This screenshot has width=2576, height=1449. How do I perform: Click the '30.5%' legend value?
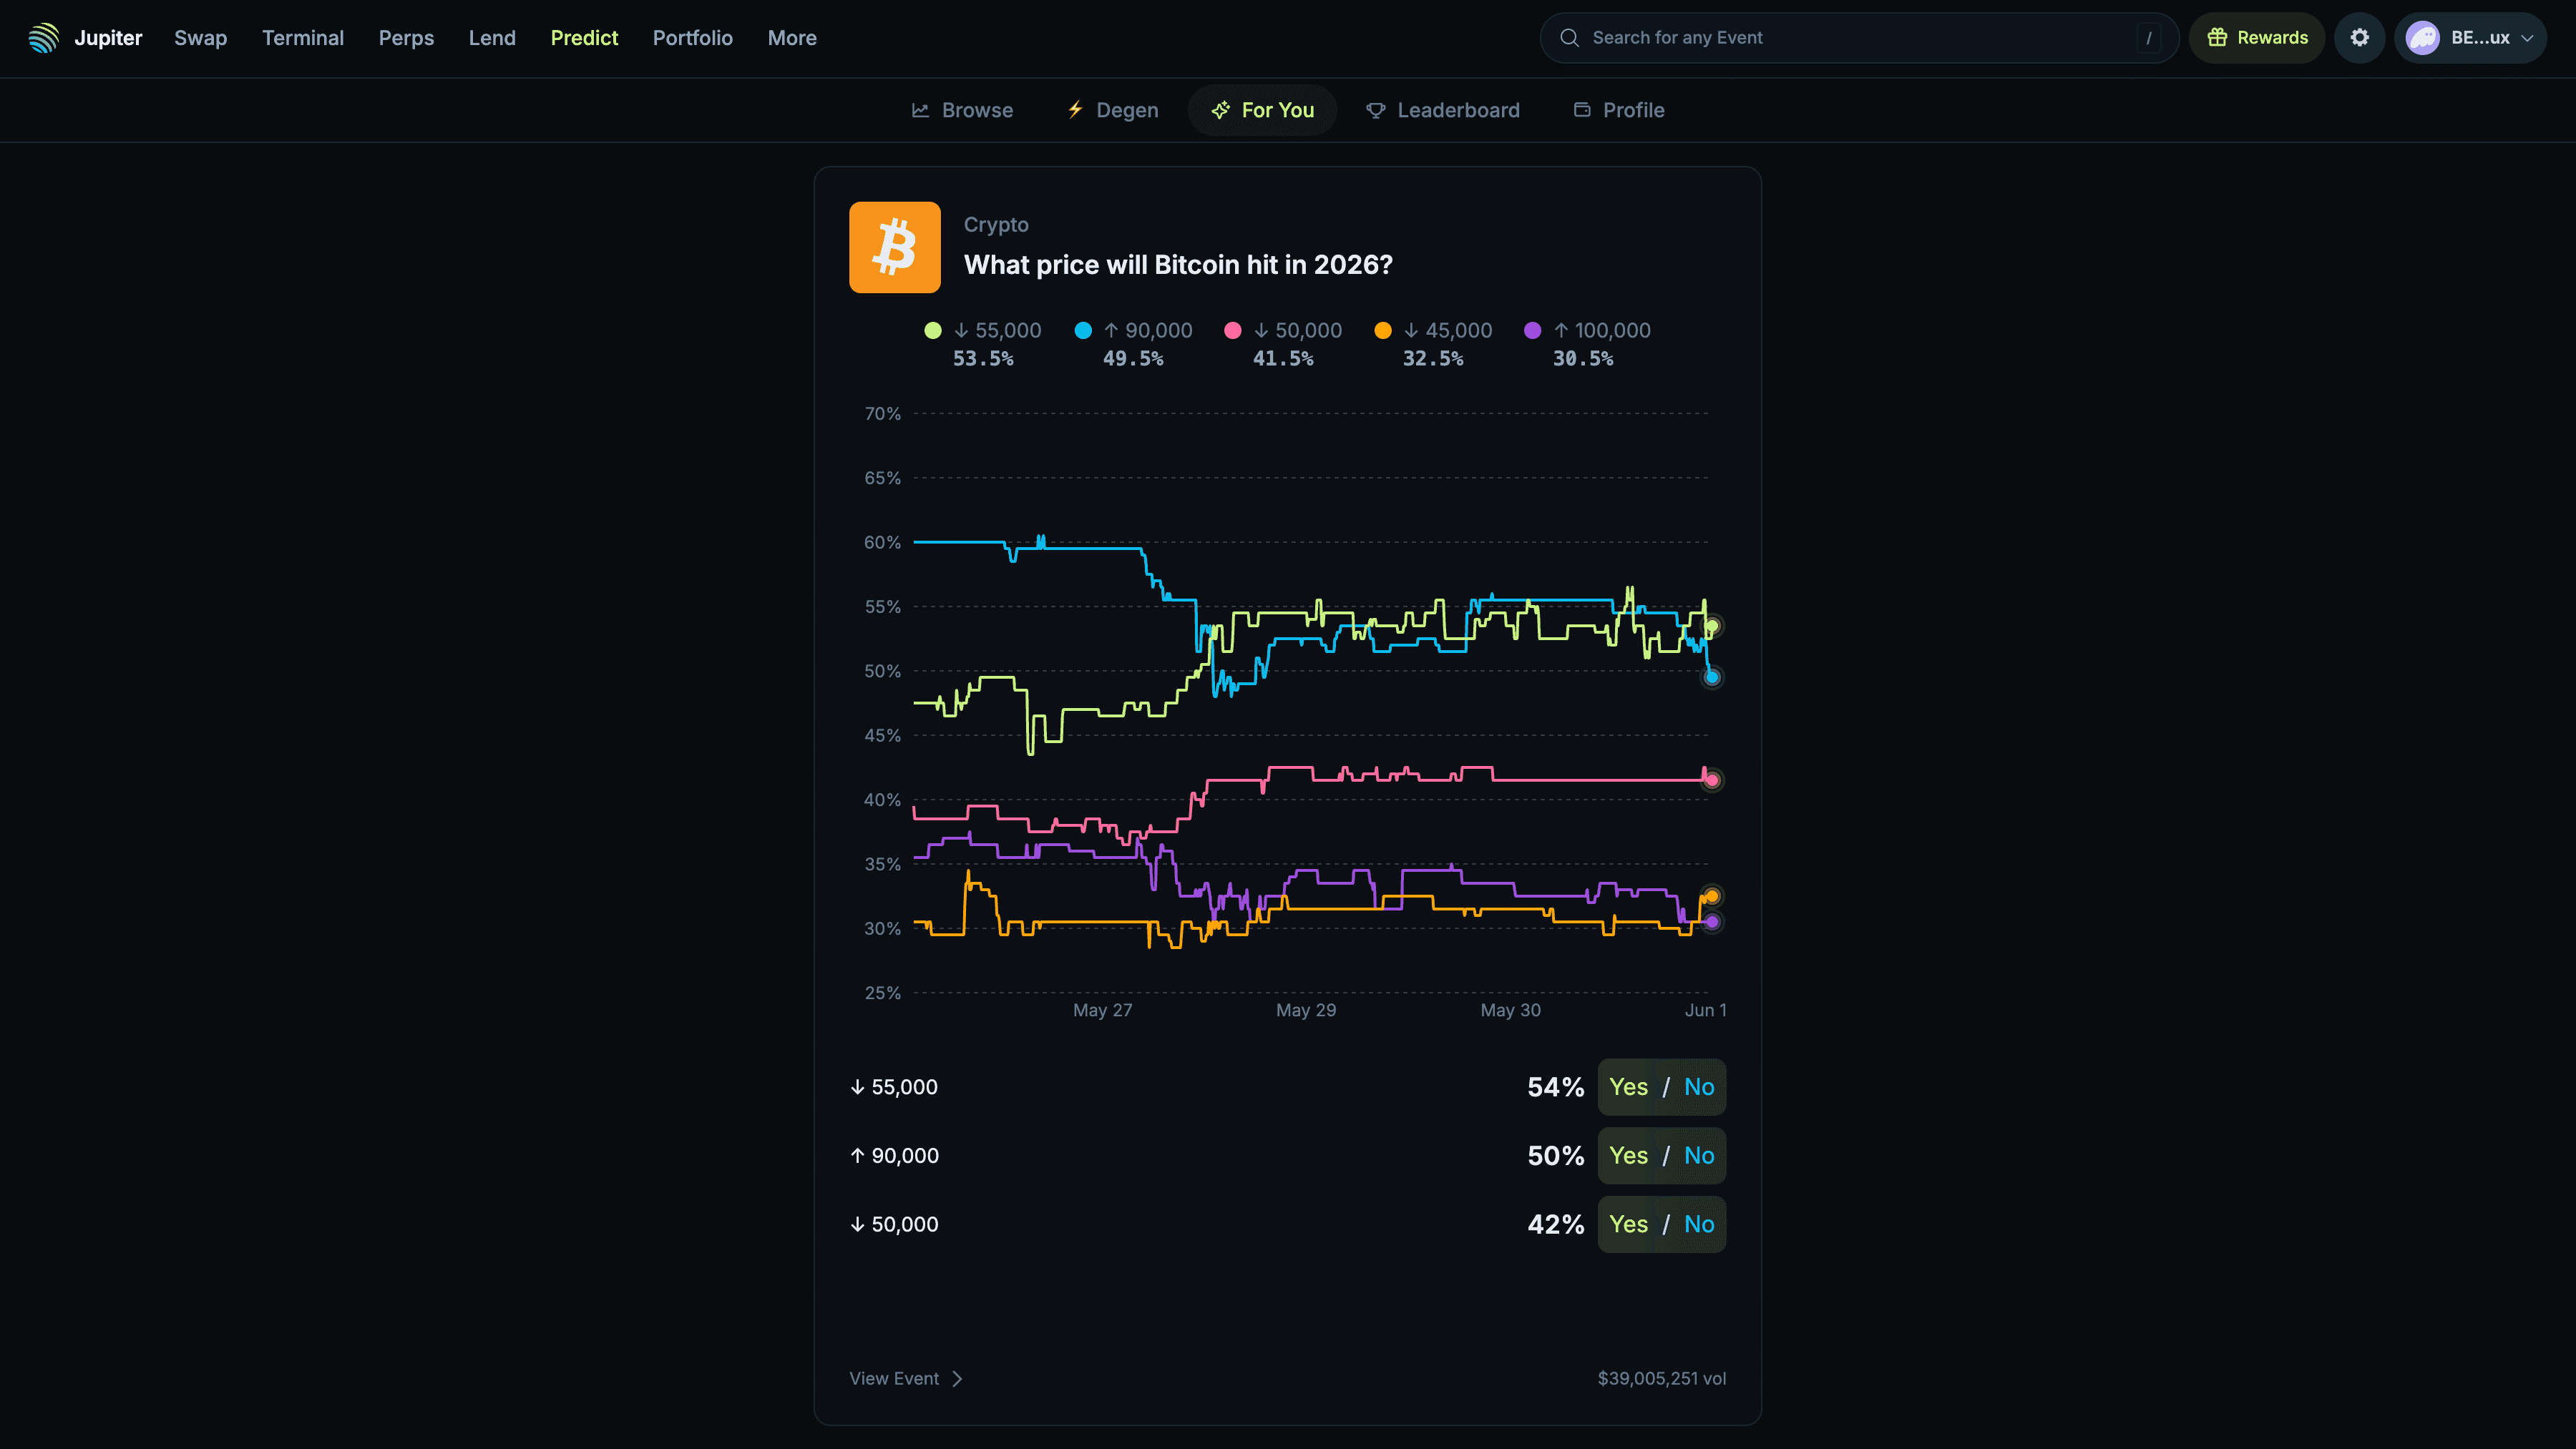pyautogui.click(x=1583, y=359)
